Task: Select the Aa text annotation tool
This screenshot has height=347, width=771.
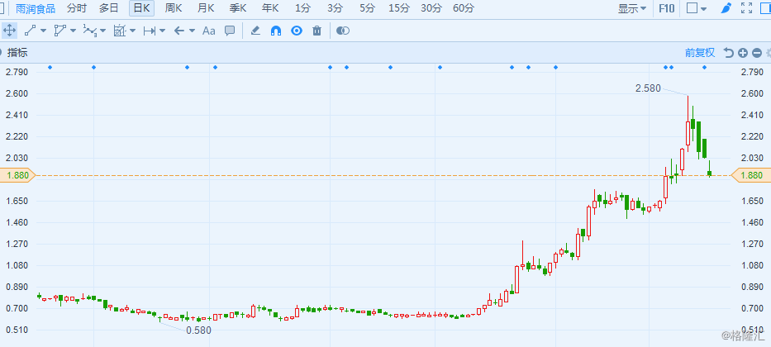Action: point(209,31)
